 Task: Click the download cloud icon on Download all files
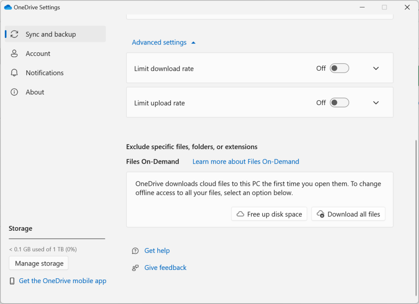(320, 214)
